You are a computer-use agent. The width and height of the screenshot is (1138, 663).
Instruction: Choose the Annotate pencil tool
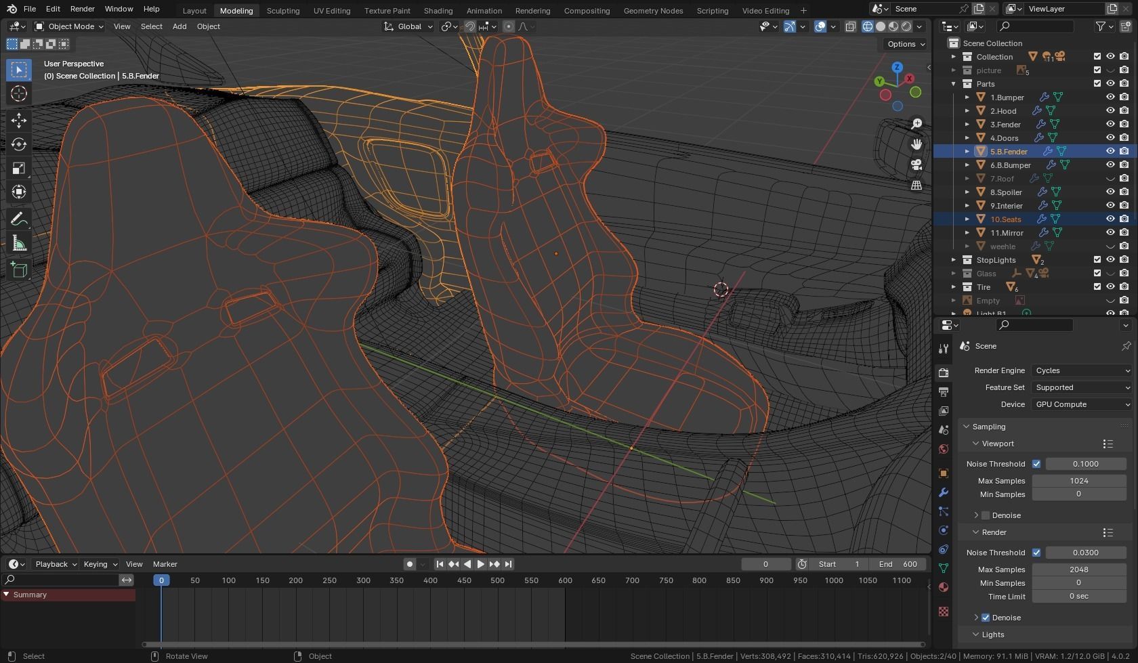(19, 219)
